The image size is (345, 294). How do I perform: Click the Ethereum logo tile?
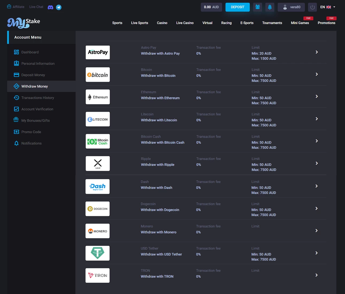pyautogui.click(x=98, y=97)
